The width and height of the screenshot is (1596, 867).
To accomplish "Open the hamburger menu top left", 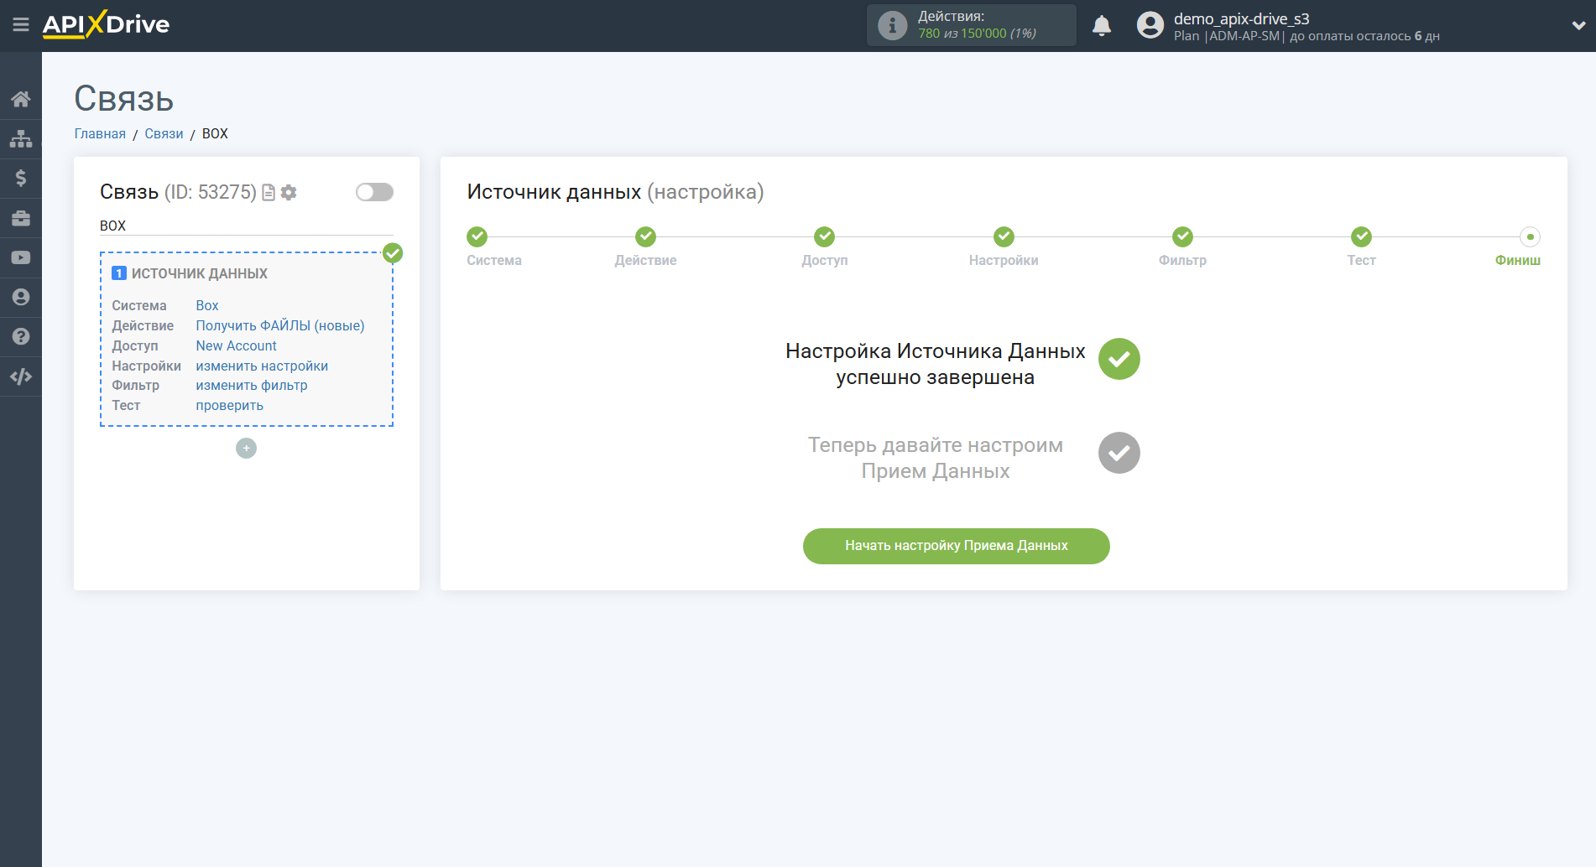I will point(21,25).
